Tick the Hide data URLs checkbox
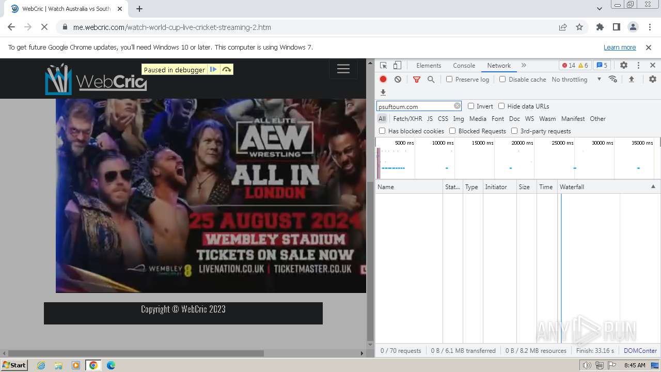This screenshot has width=661, height=372. pos(501,106)
